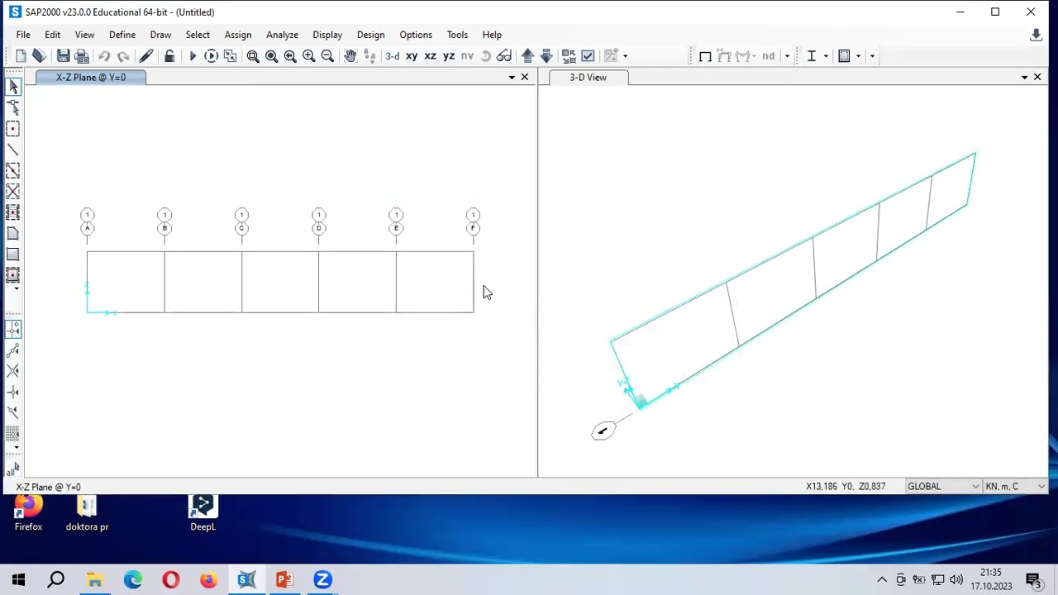Toggle Snap to Intersections
1058x595 pixels.
click(13, 371)
